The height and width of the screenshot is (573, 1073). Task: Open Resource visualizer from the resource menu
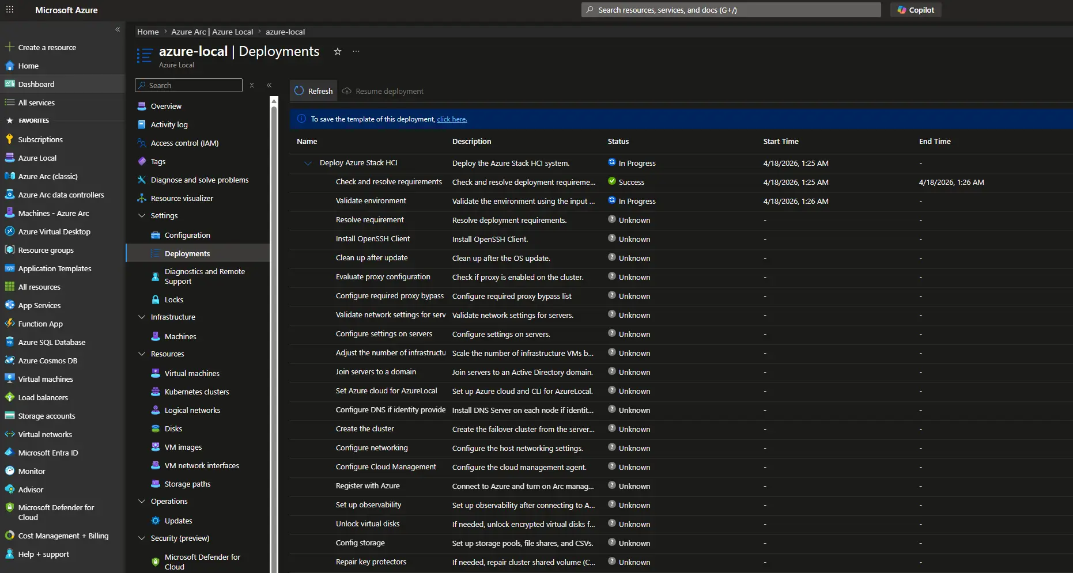[182, 198]
